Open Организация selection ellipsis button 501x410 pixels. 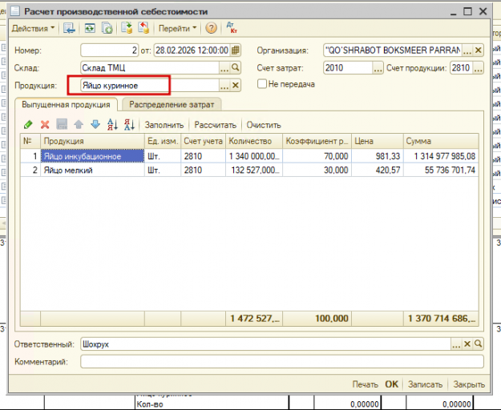click(467, 50)
